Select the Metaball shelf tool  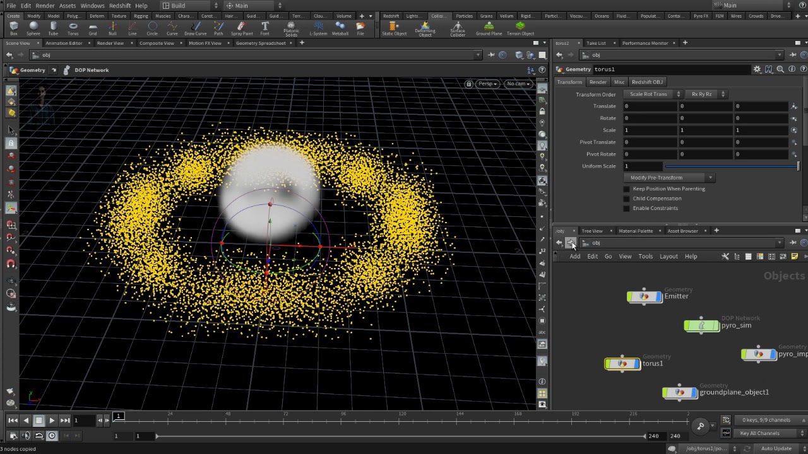pyautogui.click(x=340, y=28)
